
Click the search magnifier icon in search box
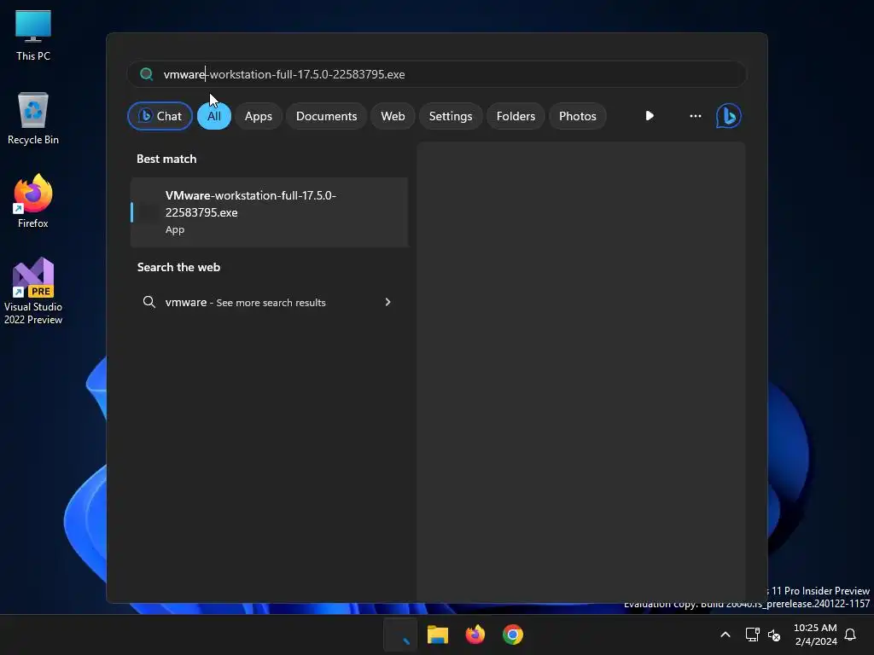tap(147, 74)
